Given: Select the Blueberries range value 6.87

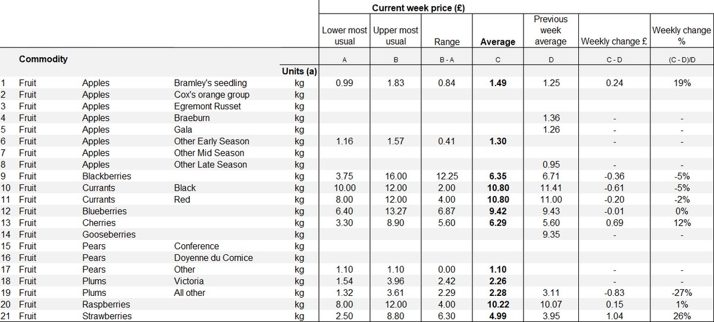Looking at the screenshot, I should 446,211.
